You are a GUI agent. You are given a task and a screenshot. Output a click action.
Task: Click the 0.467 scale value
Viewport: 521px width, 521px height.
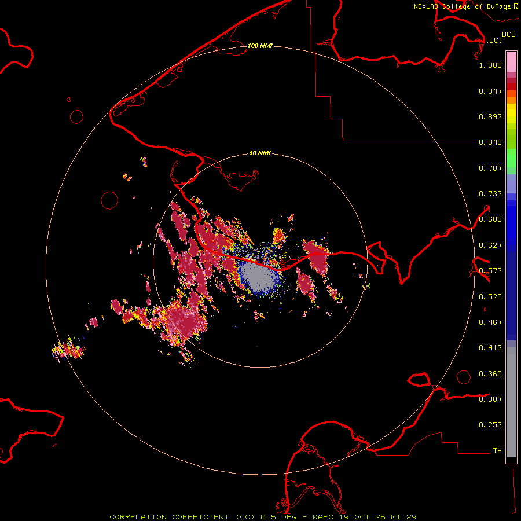(490, 322)
